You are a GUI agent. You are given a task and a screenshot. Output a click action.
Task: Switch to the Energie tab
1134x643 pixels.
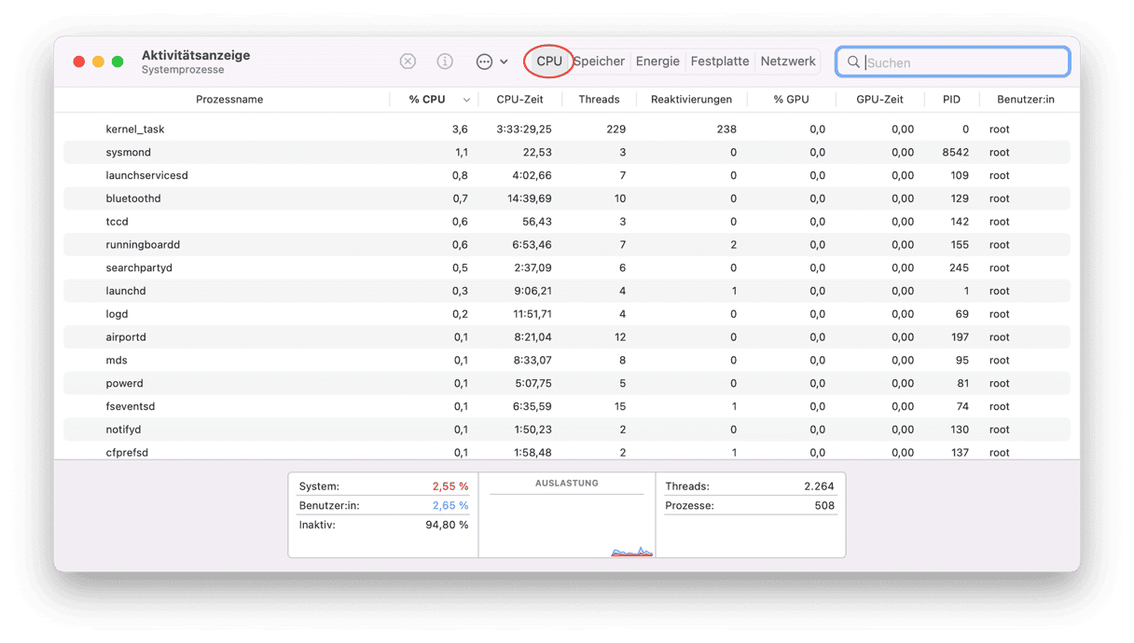pyautogui.click(x=657, y=62)
